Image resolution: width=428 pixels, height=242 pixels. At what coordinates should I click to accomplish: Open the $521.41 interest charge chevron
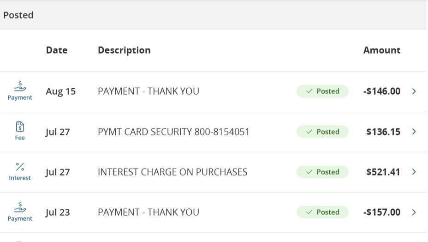coord(414,172)
